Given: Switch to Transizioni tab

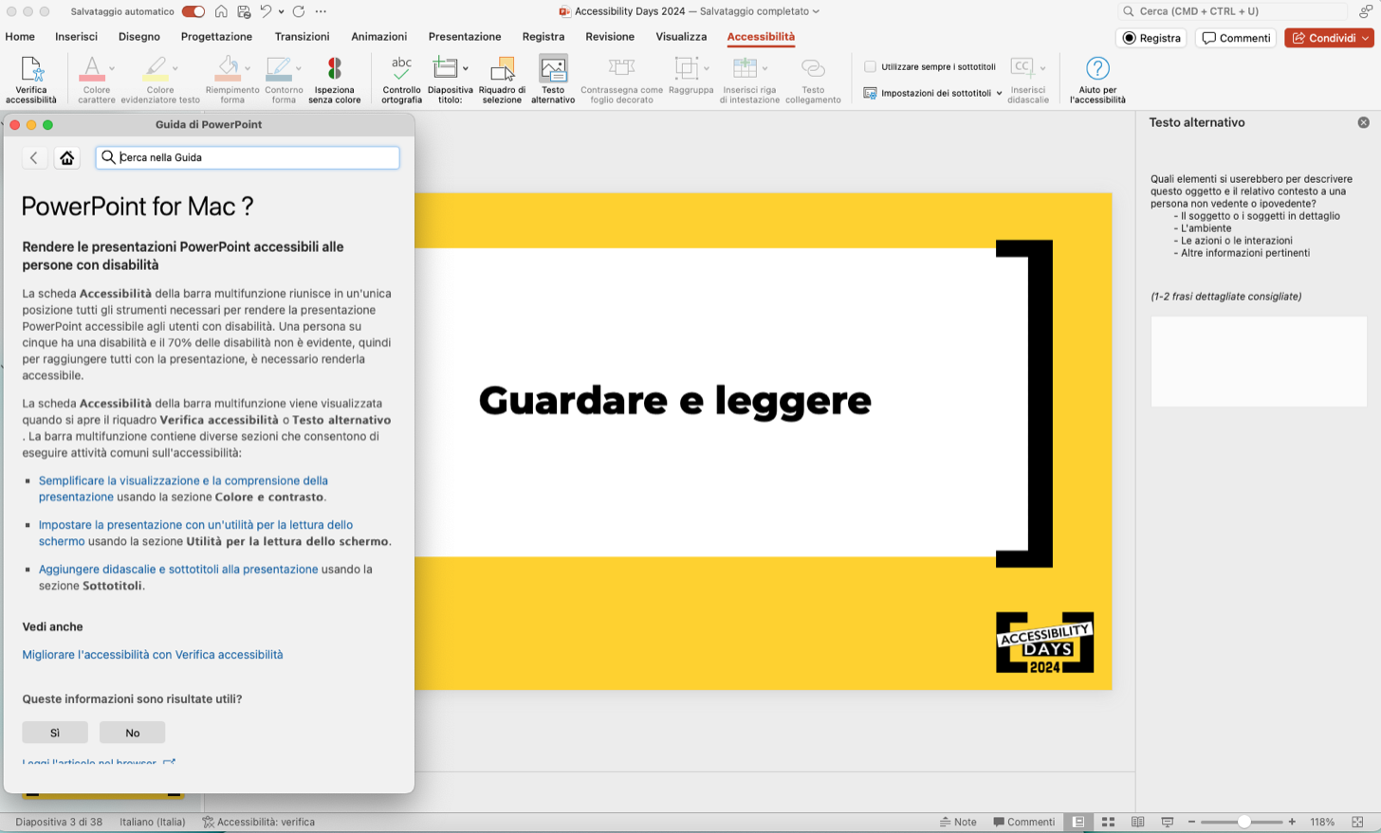Looking at the screenshot, I should tap(302, 36).
